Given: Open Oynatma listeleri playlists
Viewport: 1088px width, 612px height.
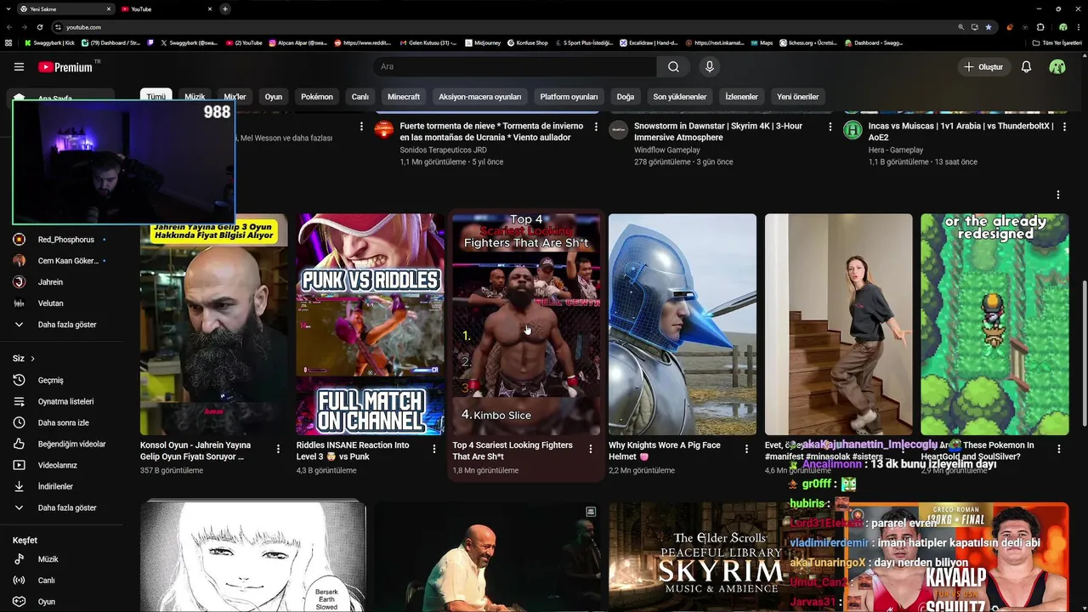Looking at the screenshot, I should click(x=61, y=401).
